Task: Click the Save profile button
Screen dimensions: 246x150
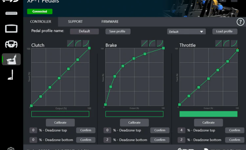Action: 118,31
